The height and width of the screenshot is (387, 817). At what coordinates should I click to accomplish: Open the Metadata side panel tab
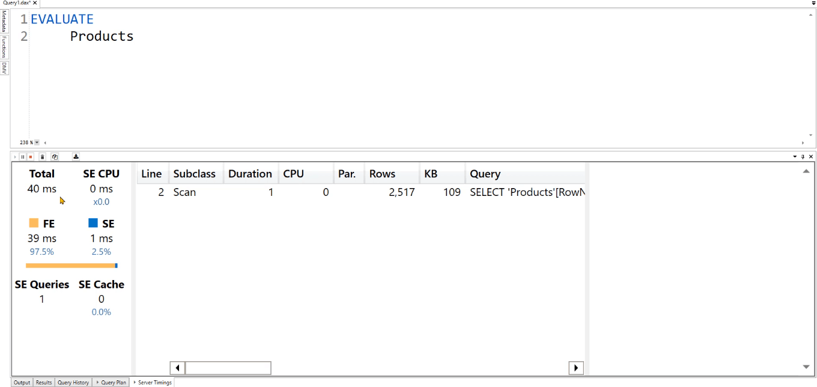(4, 21)
